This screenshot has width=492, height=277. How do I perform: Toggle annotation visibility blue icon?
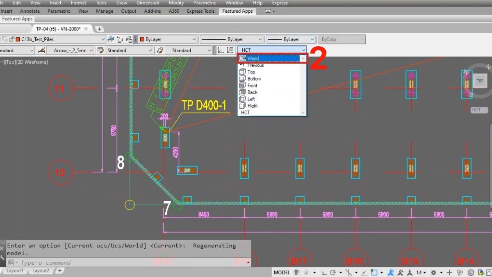(x=390, y=272)
